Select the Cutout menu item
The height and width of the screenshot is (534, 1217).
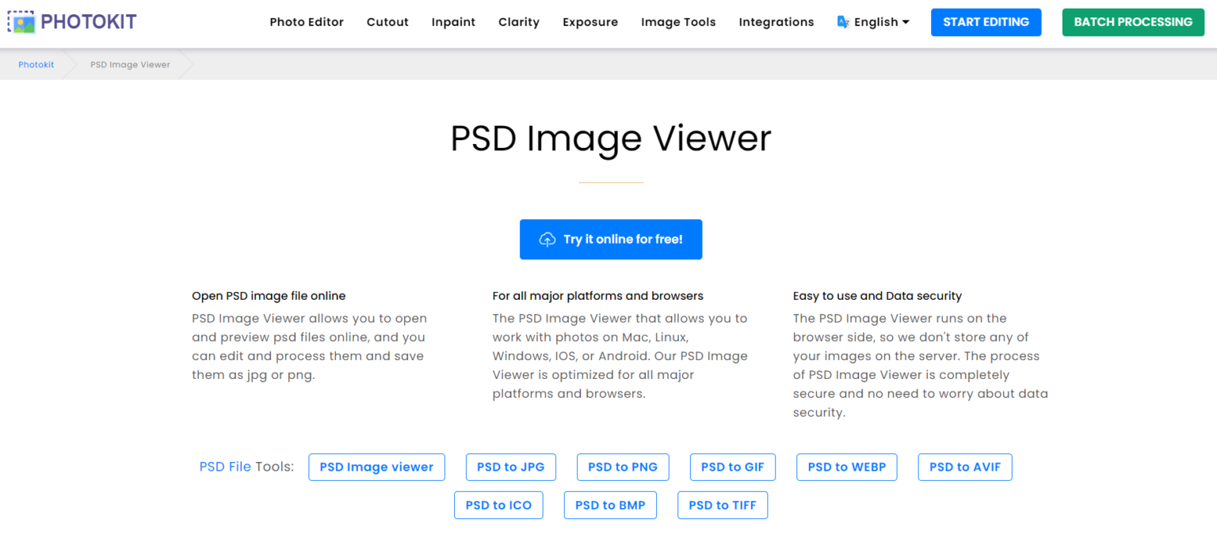(x=387, y=22)
